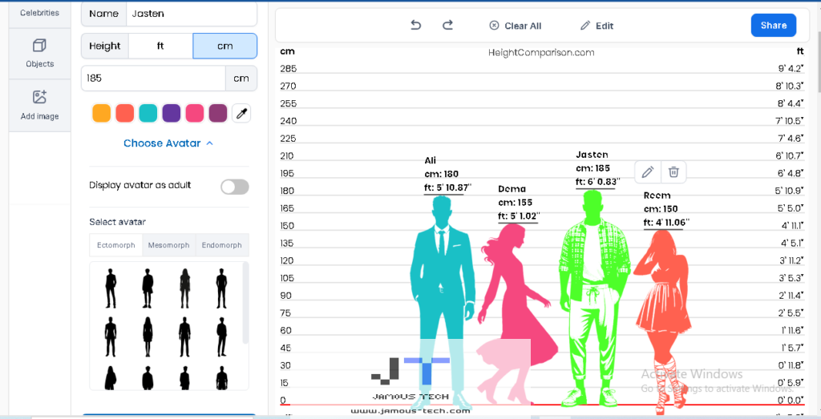Image resolution: width=821 pixels, height=419 pixels.
Task: Select first avatar silhouette in second row
Action: pyautogui.click(x=110, y=336)
